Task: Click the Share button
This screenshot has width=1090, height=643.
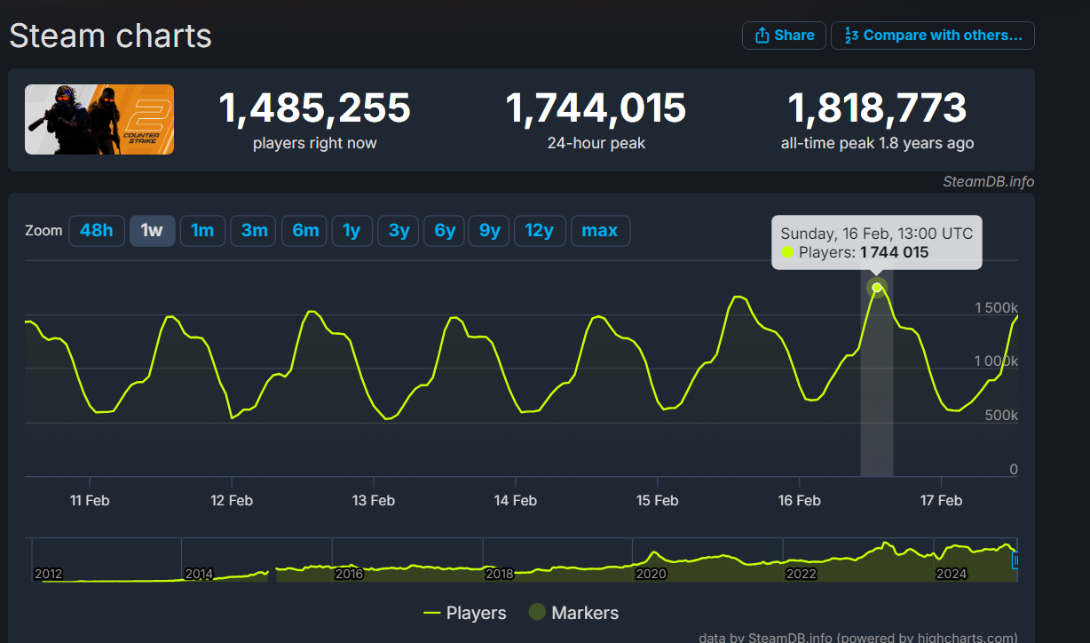Action: point(784,36)
